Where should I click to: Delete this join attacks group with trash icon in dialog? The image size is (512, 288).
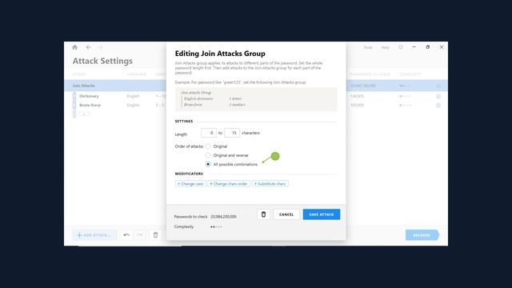pyautogui.click(x=263, y=214)
